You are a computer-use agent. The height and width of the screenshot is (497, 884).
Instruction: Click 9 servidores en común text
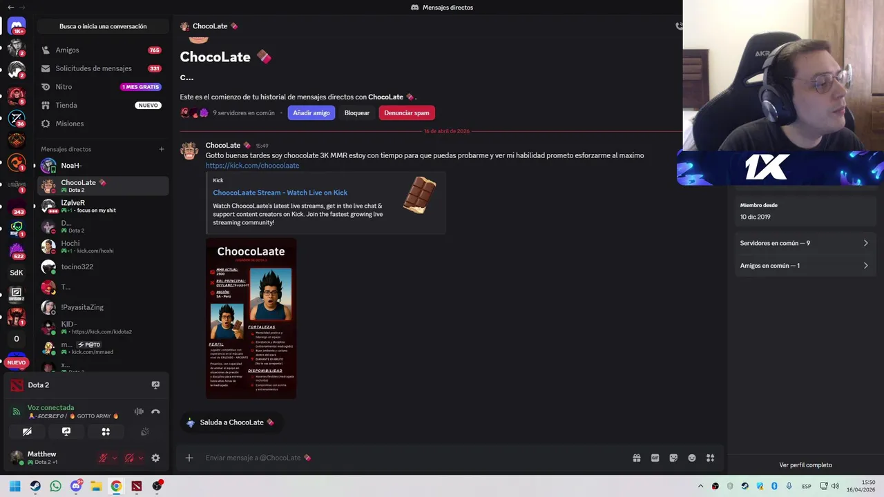pos(243,113)
